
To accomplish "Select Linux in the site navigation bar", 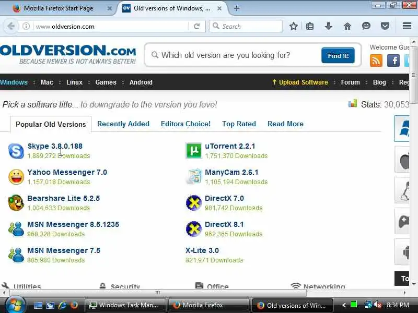I will point(74,82).
